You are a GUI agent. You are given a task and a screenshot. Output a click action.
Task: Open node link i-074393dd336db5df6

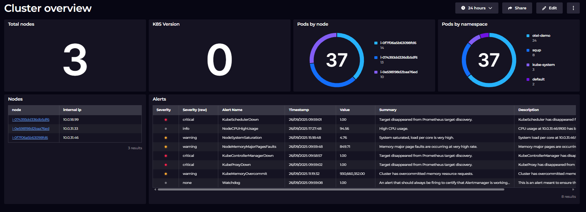pos(31,120)
